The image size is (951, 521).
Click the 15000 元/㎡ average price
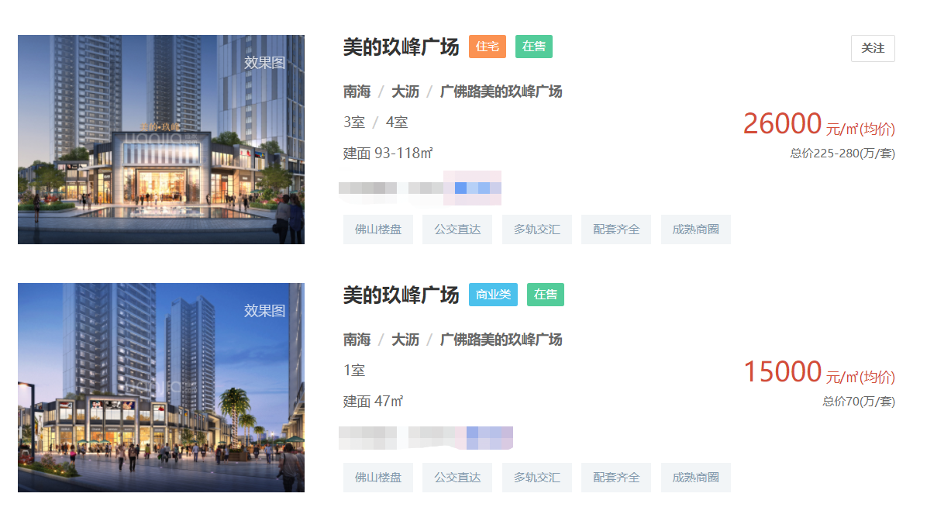[x=818, y=372]
